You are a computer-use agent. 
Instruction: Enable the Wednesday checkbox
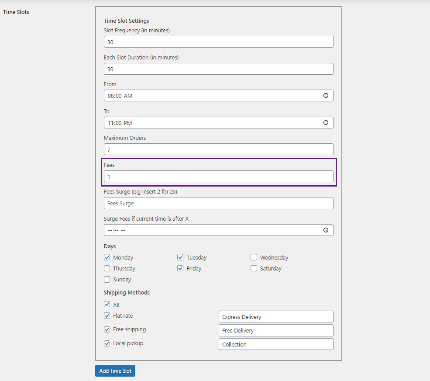254,257
